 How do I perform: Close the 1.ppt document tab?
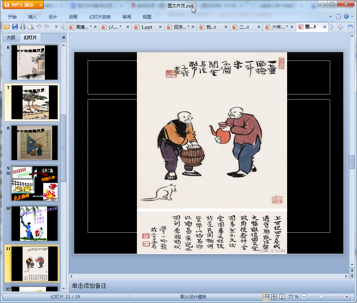160,27
